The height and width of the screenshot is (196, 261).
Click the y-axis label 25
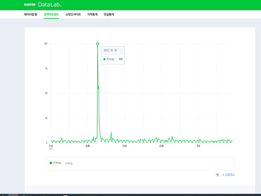click(x=46, y=118)
